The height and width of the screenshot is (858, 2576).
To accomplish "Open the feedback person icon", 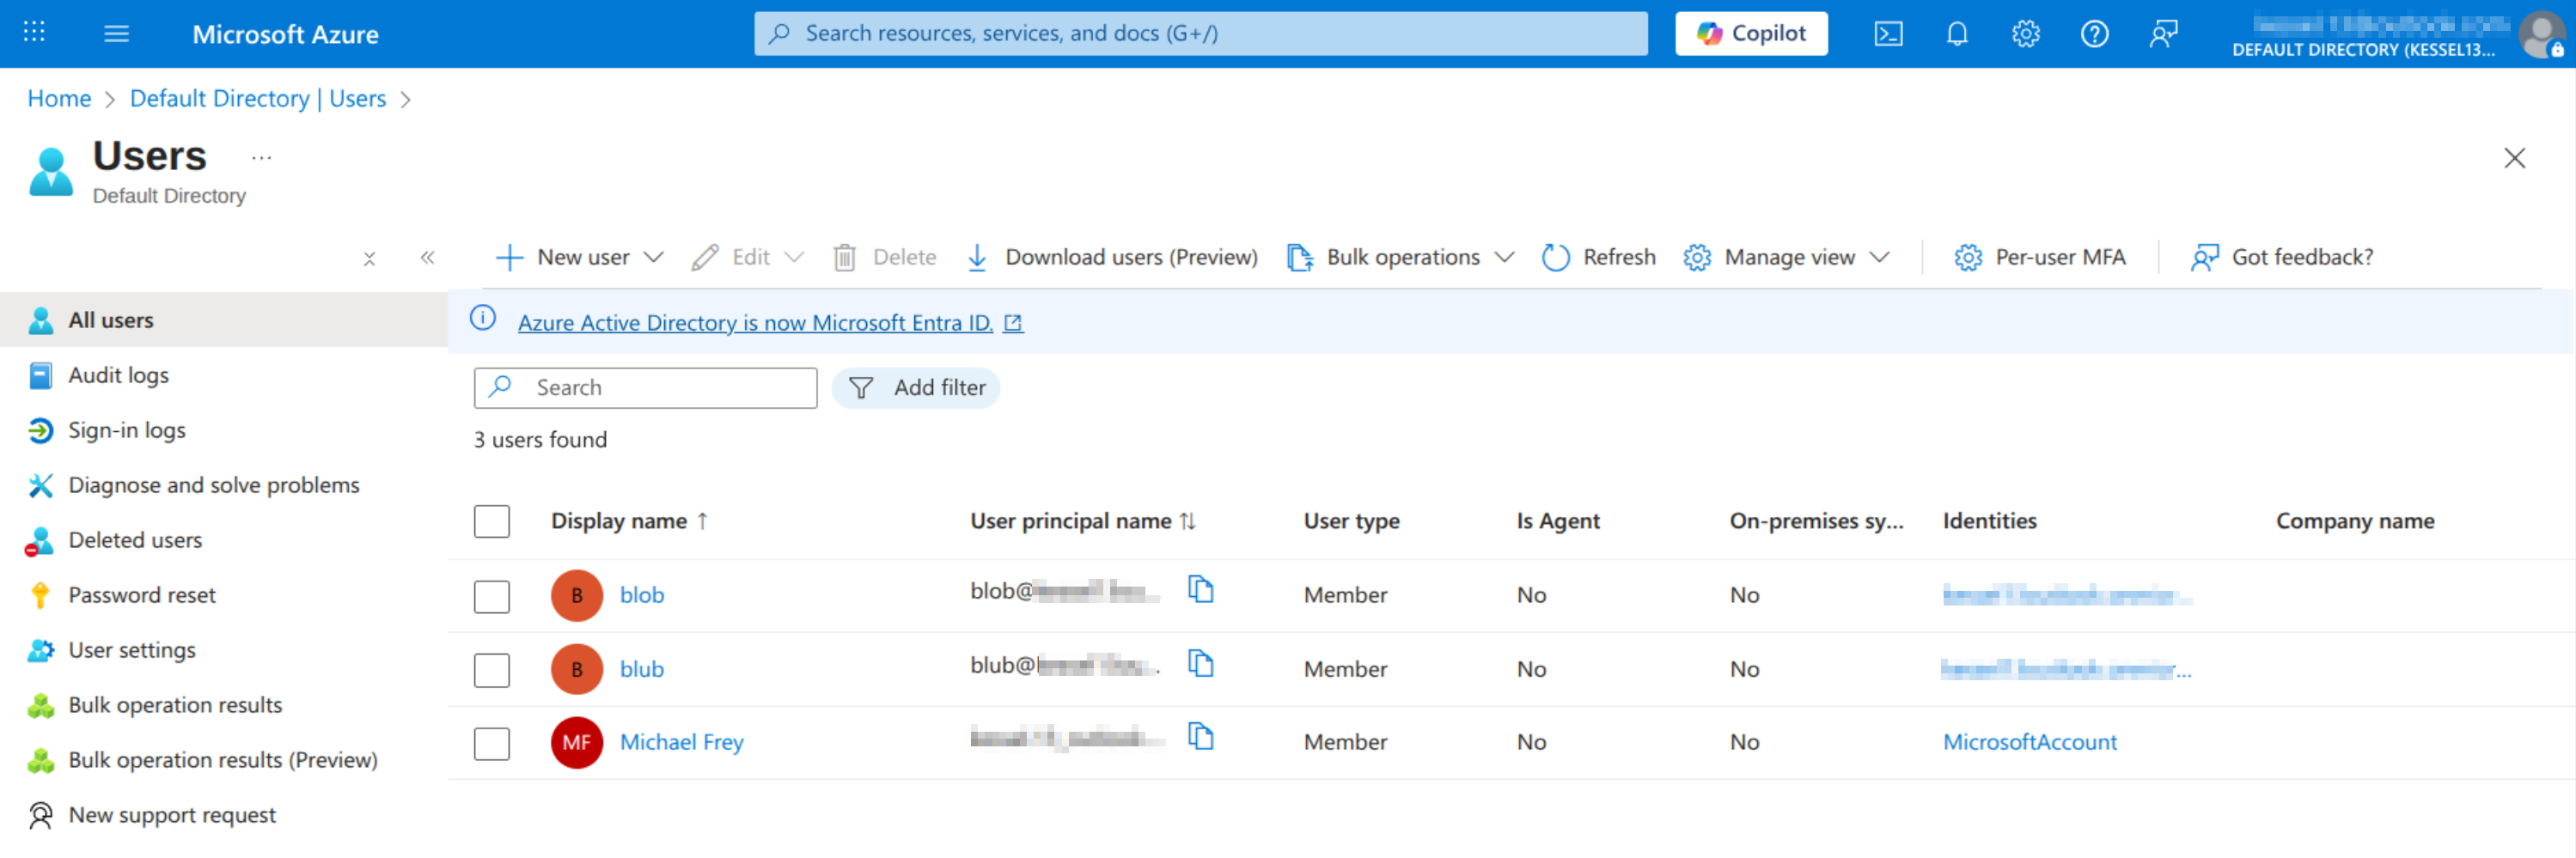I will [2163, 33].
